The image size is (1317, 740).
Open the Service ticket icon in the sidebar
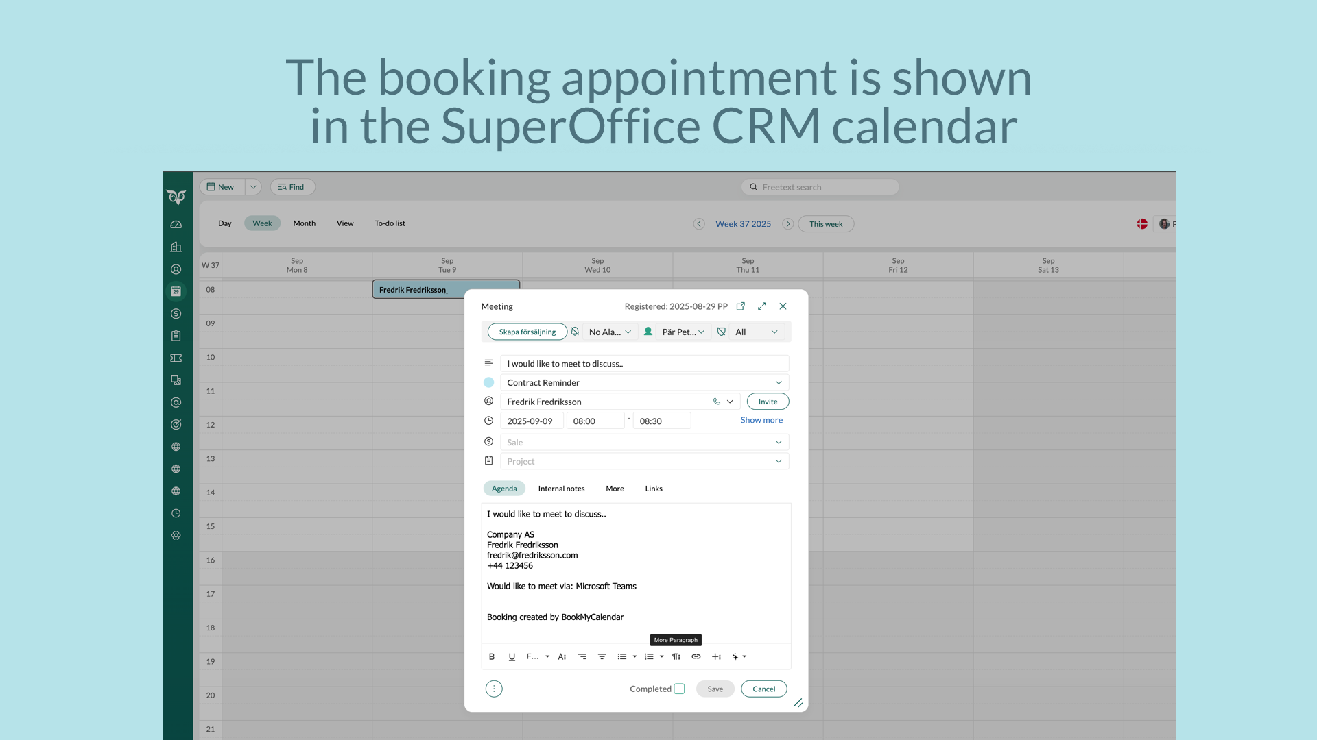[x=176, y=358]
